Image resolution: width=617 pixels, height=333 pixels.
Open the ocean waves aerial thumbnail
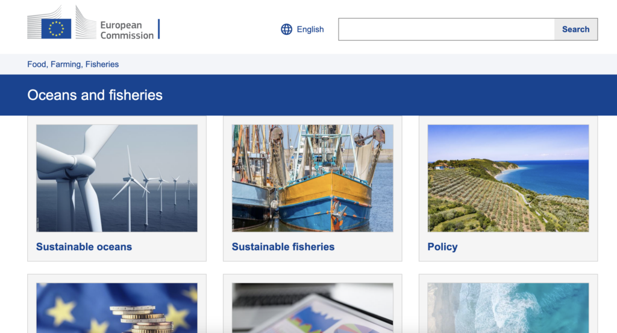[508, 308]
